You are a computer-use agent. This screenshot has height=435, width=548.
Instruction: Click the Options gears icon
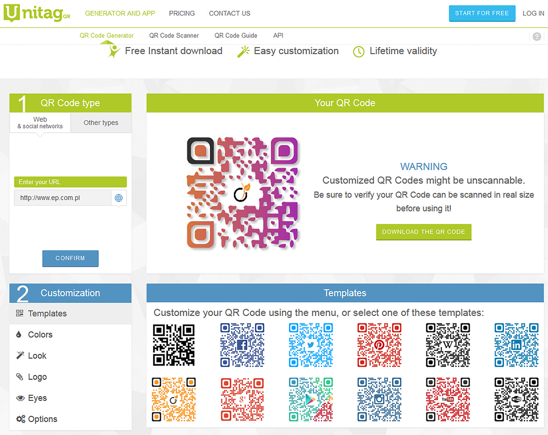pyautogui.click(x=20, y=419)
